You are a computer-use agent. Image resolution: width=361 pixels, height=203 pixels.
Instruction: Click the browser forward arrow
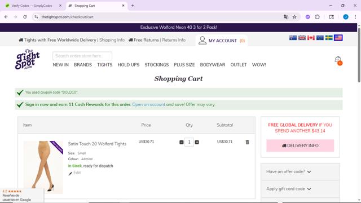[x=15, y=17]
